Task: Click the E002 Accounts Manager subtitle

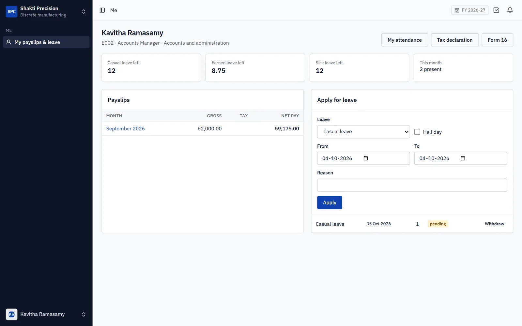Action: tap(165, 43)
